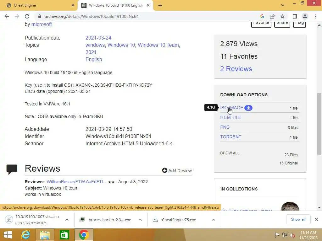Screen dimensions: 322x241
Task: Click Add Review
Action: click(177, 170)
